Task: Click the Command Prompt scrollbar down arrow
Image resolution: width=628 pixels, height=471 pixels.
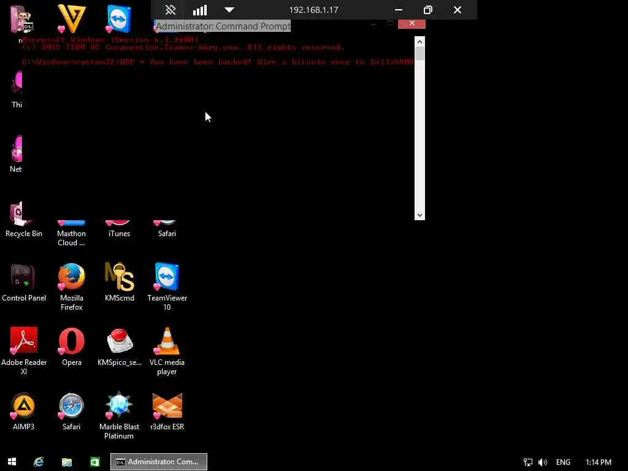Action: coord(419,215)
